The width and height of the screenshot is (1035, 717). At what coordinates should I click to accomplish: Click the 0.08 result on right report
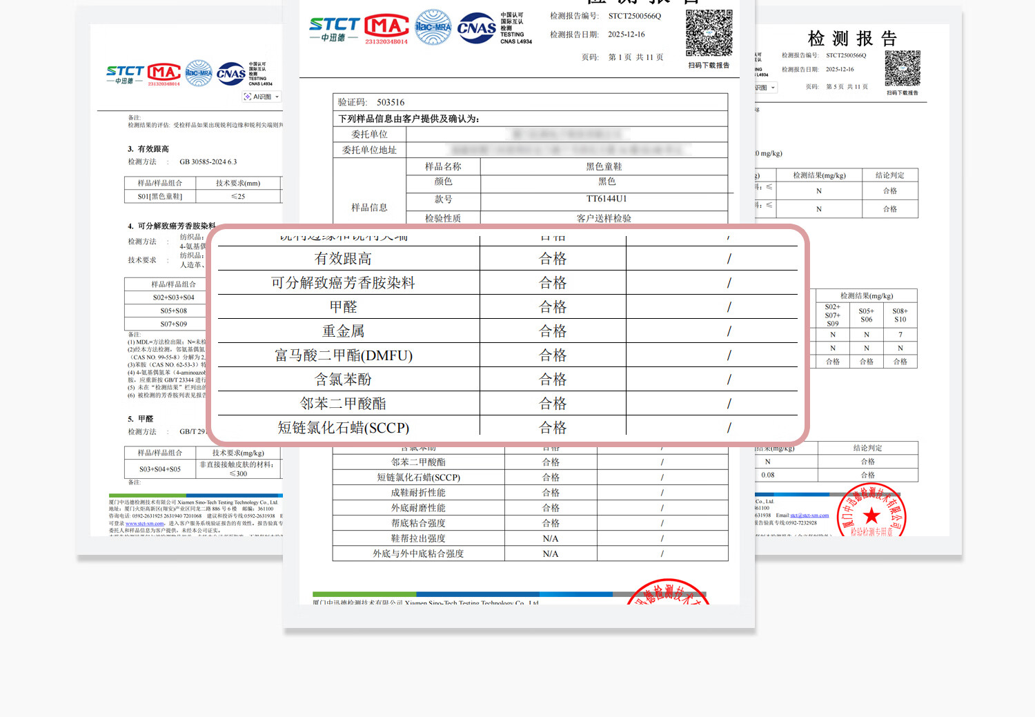[768, 475]
